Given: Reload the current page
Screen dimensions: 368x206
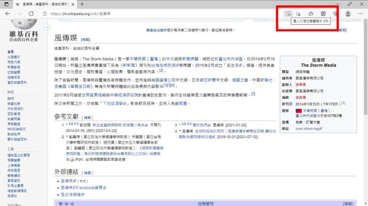Looking at the screenshot, I should pyautogui.click(x=31, y=14).
